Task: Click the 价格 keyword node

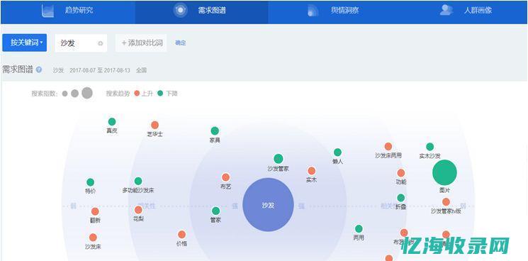Action: (182, 234)
